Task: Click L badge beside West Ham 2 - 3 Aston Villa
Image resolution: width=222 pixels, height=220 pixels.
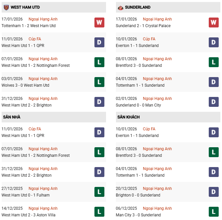Action: point(99,212)
